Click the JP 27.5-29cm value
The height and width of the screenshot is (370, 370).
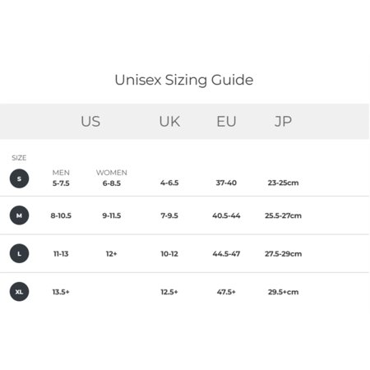point(283,253)
